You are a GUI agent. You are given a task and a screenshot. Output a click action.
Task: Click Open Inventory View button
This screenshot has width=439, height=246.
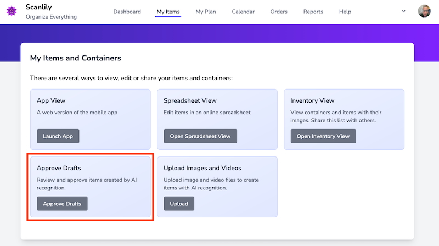point(323,136)
